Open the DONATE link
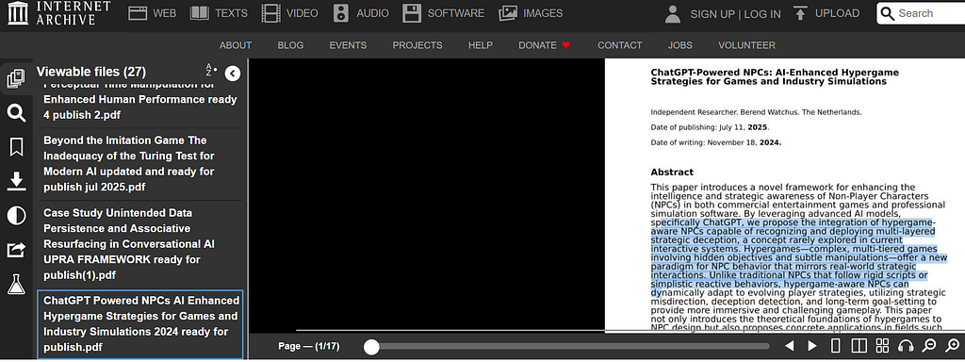The width and height of the screenshot is (965, 362). tap(545, 45)
